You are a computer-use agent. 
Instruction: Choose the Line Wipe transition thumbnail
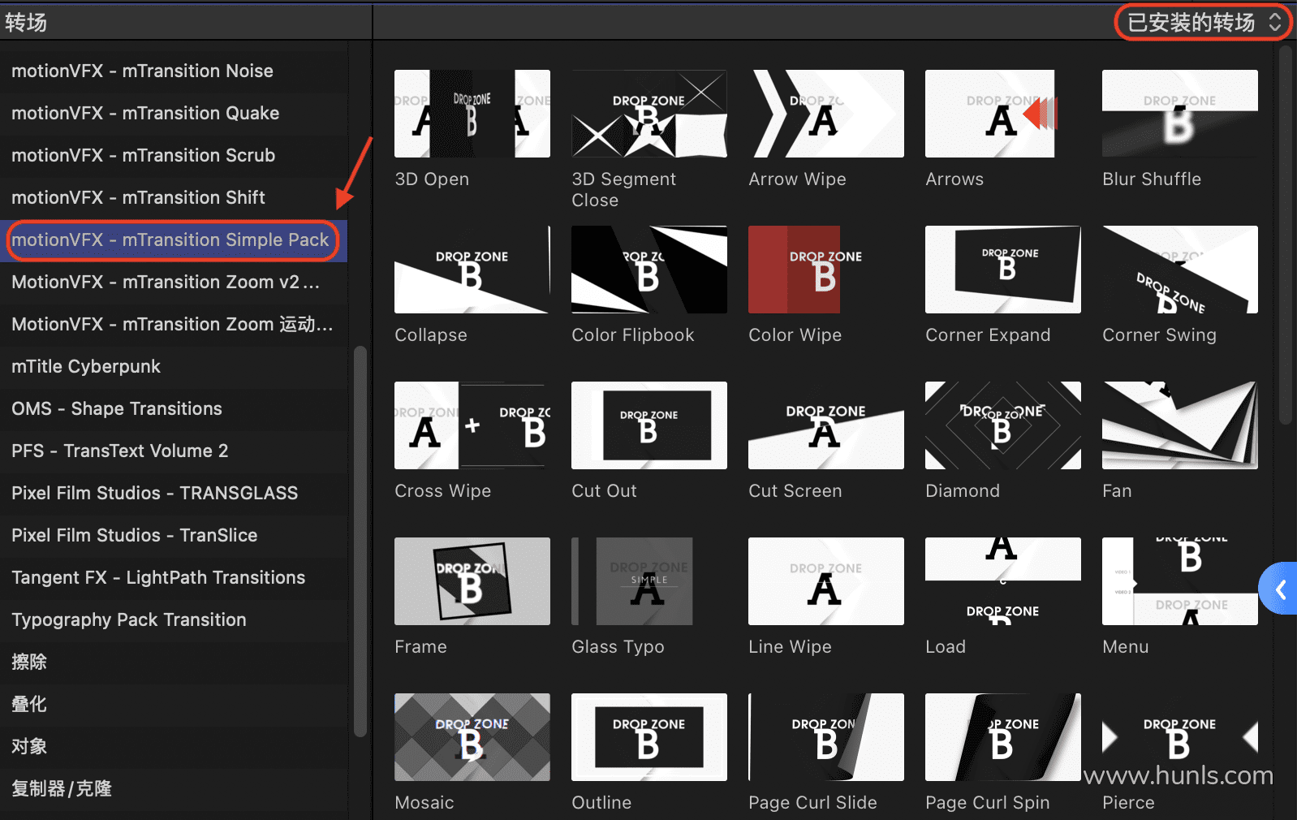coord(826,581)
